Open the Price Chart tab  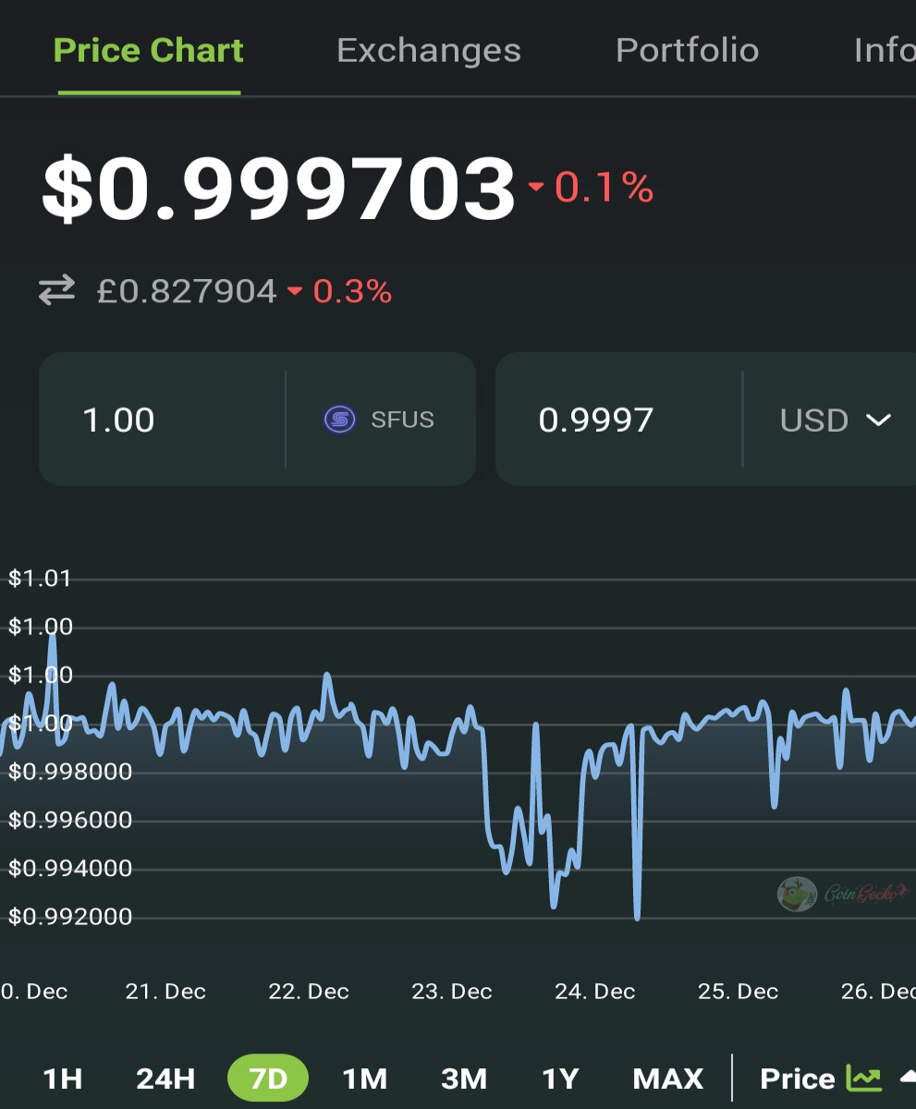(149, 50)
